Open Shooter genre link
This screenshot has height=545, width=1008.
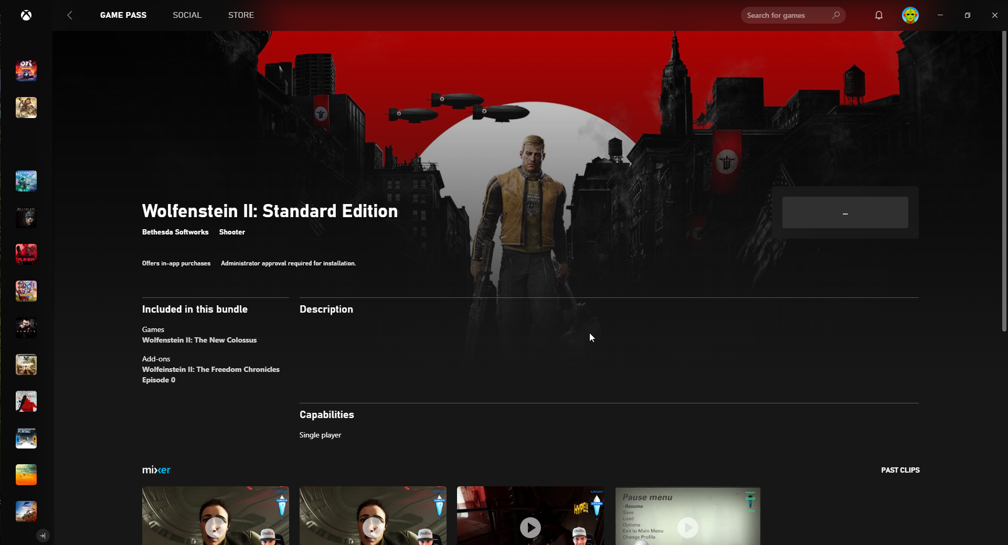point(232,232)
